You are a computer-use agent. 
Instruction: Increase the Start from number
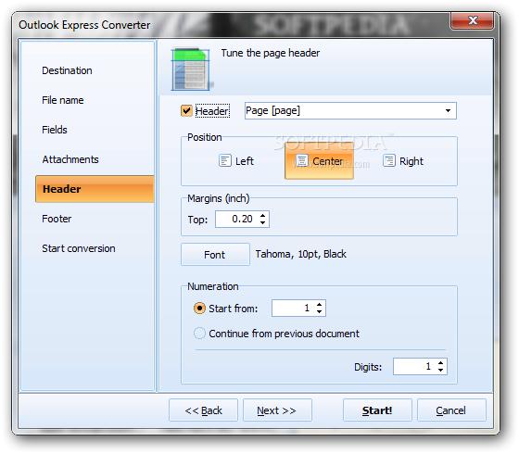[x=319, y=305]
